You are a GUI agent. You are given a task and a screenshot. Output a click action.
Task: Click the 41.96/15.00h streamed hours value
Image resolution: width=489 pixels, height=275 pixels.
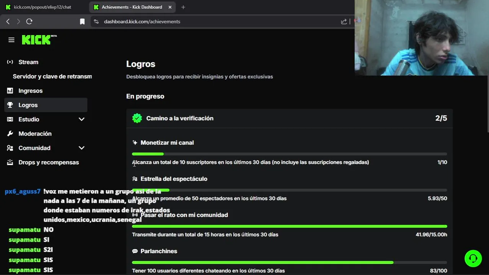pyautogui.click(x=431, y=235)
